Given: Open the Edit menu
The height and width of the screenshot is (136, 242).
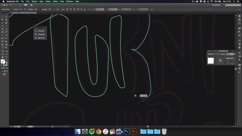Looking at the screenshot, I should 28,2.
